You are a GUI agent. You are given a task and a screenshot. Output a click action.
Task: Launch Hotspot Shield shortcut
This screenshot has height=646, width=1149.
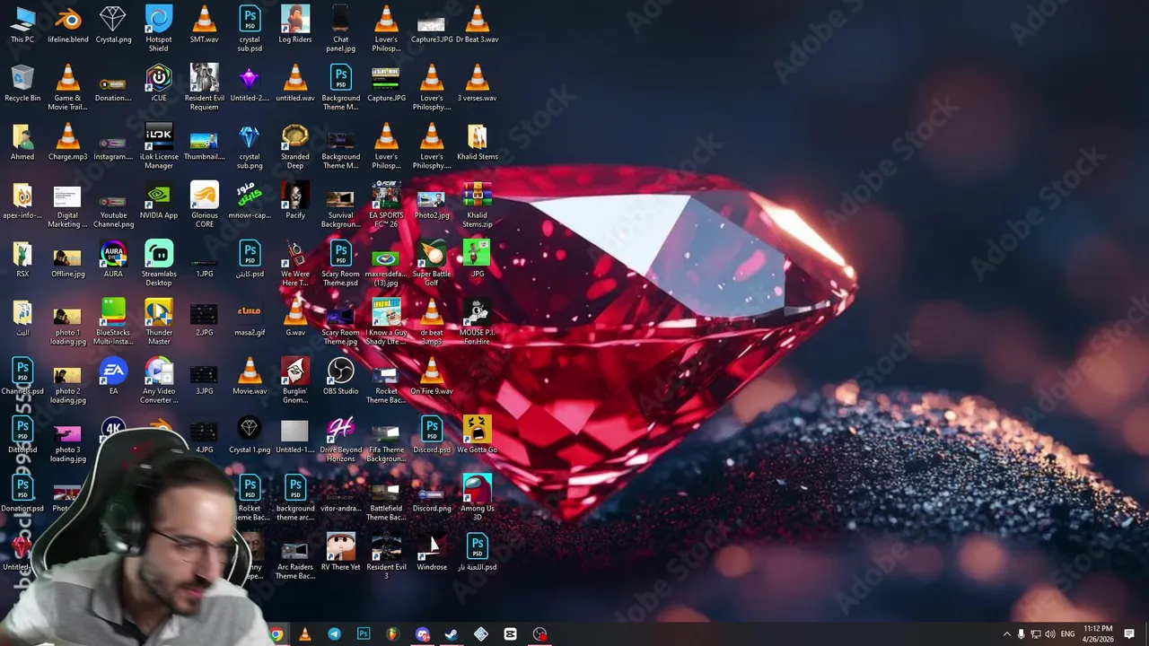click(159, 29)
